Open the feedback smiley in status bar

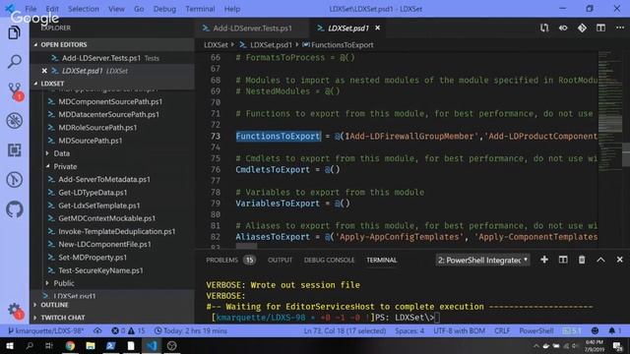(595, 330)
